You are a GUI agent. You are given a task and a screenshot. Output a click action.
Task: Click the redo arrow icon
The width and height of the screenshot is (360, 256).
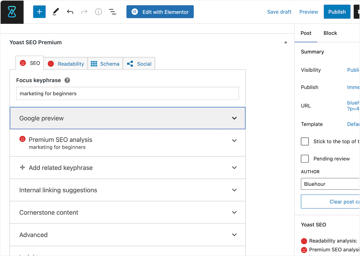(x=84, y=12)
